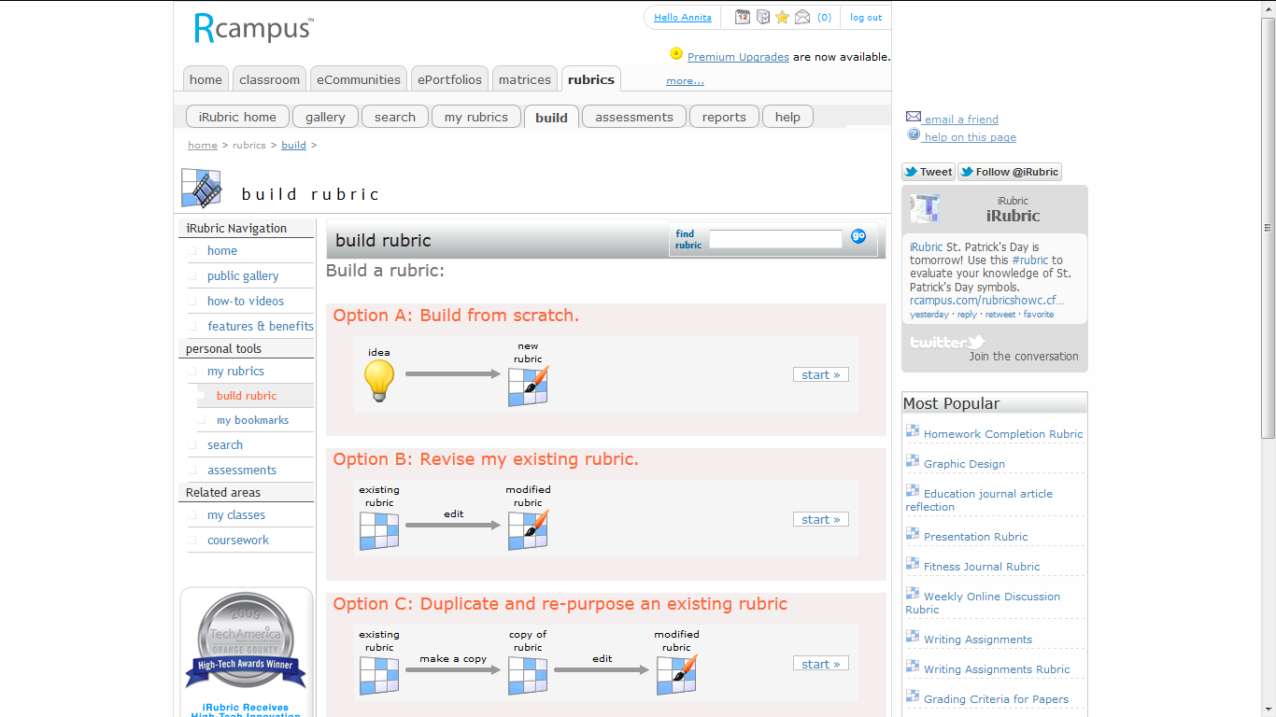Click the Follow @iRubric button
The width and height of the screenshot is (1276, 717).
[1010, 172]
